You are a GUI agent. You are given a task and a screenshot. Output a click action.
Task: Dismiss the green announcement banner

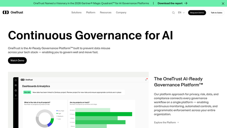coord(223,3)
